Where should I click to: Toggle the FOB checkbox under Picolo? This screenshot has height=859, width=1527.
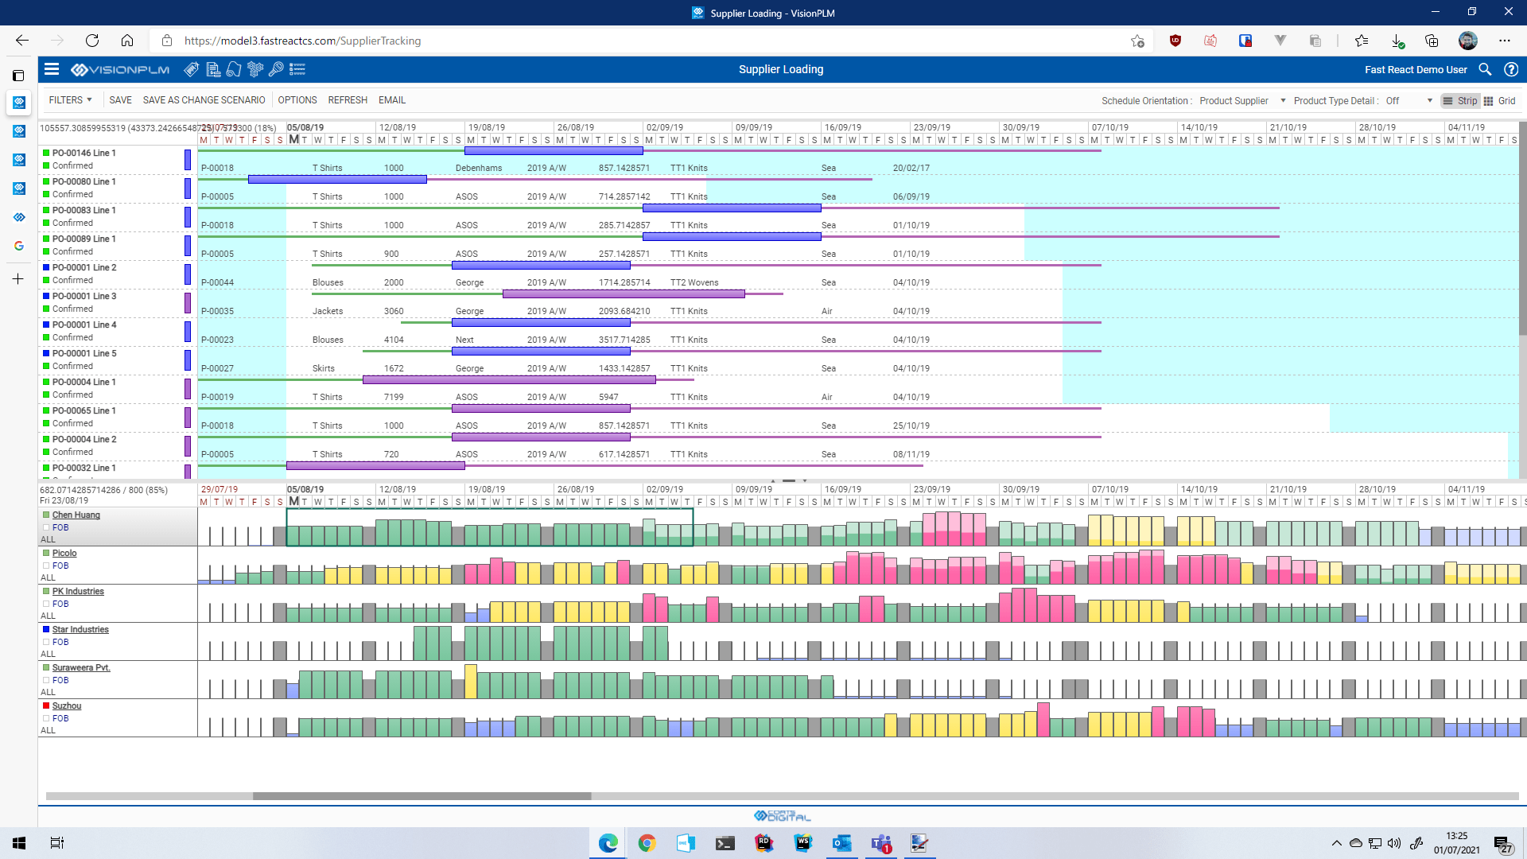click(x=46, y=566)
